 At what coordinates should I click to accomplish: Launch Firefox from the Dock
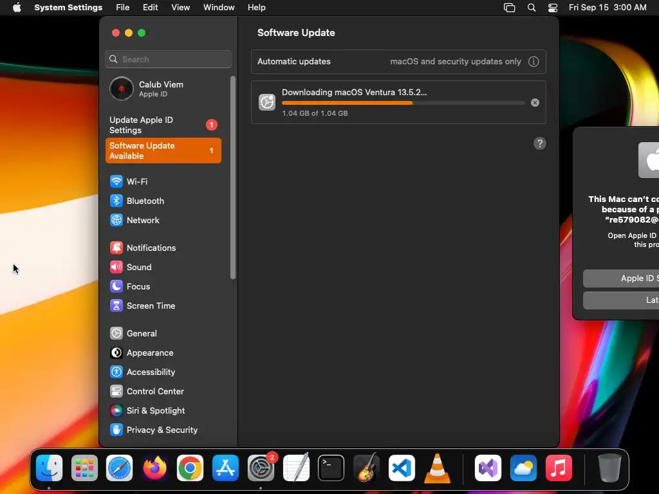click(x=154, y=468)
